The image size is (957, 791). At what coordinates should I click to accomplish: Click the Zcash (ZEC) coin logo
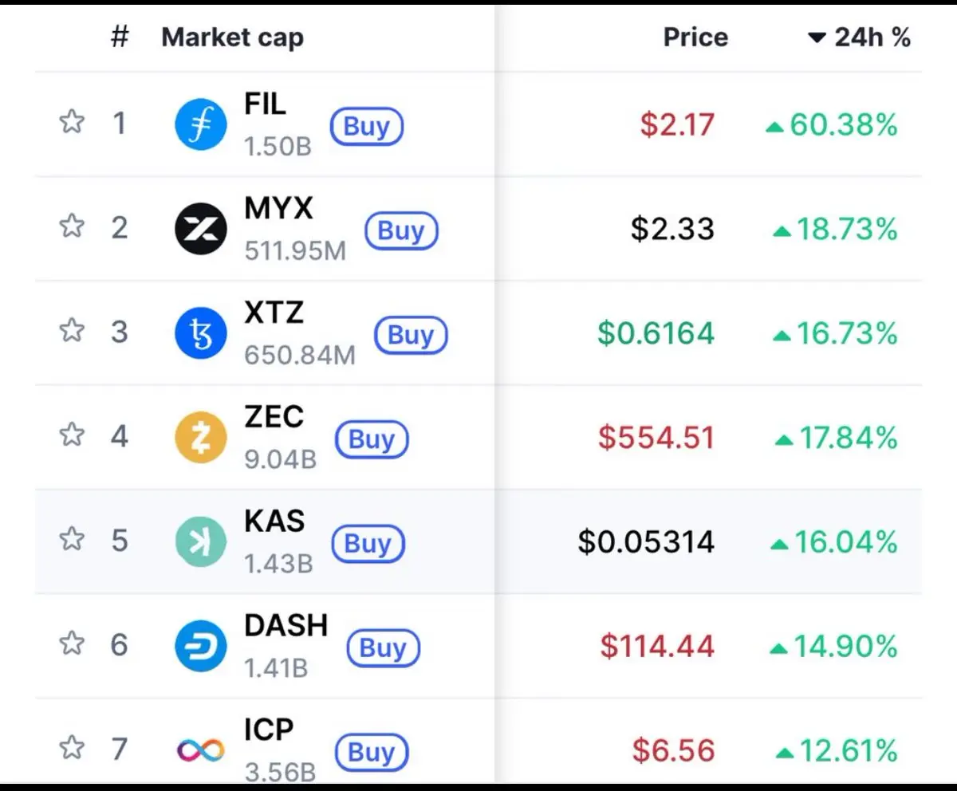click(201, 437)
